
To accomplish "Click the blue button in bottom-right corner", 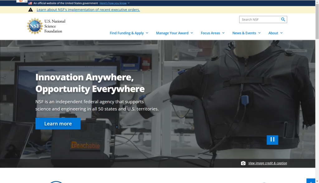I will [x=311, y=181].
